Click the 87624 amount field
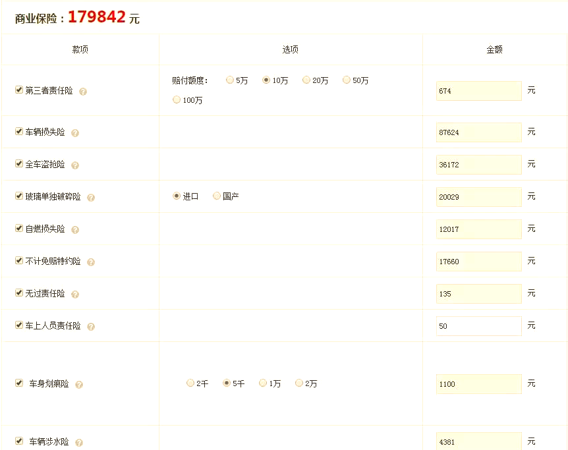568x450 pixels. click(479, 132)
